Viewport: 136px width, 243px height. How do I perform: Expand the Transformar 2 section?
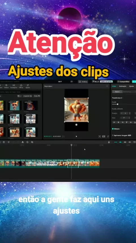point(118,98)
